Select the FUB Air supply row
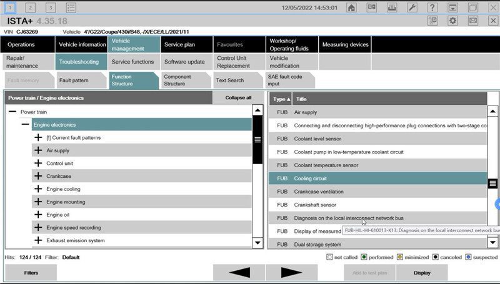500x284 pixels. click(x=378, y=112)
